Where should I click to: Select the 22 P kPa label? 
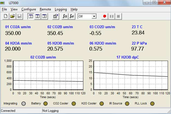pyautogui.click(x=139, y=43)
